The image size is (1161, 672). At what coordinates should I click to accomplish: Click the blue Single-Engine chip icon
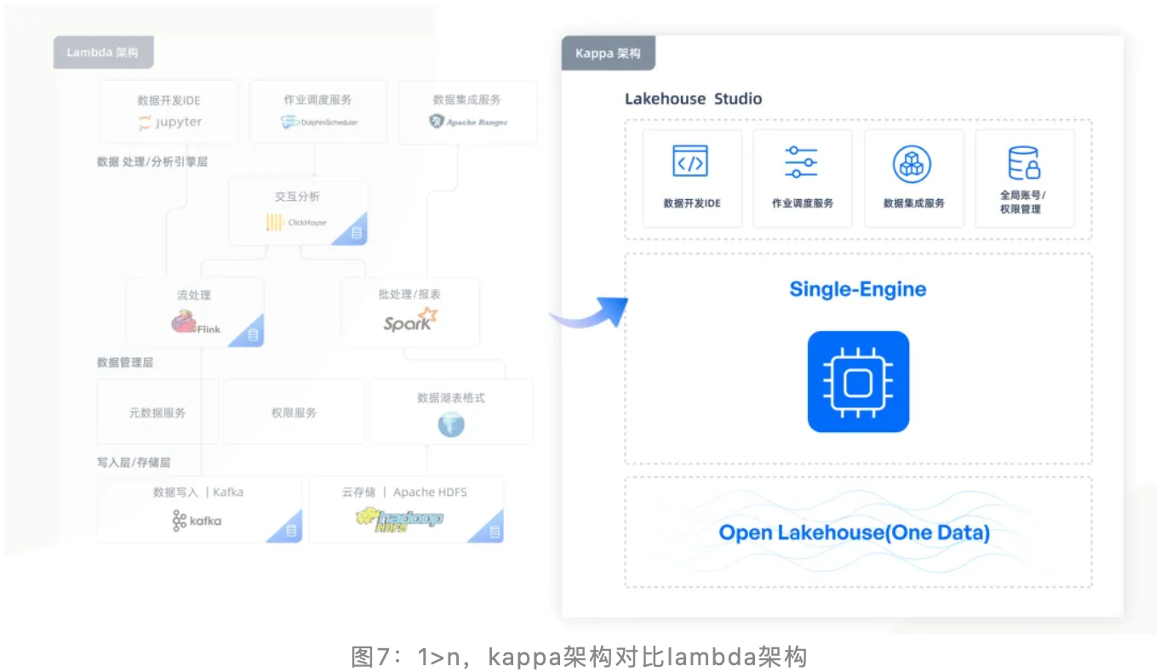tap(858, 382)
